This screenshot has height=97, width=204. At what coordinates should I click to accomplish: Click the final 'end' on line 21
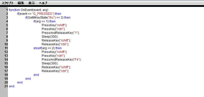pyautogui.click(x=12, y=86)
